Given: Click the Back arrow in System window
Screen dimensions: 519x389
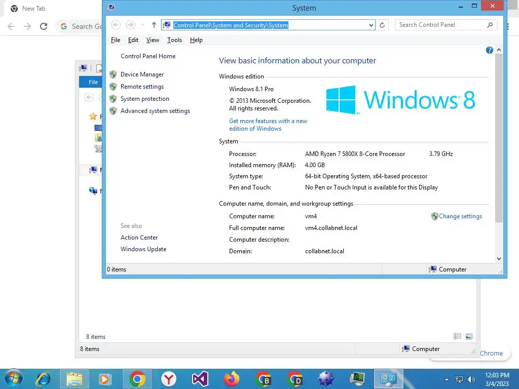Looking at the screenshot, I should (116, 25).
